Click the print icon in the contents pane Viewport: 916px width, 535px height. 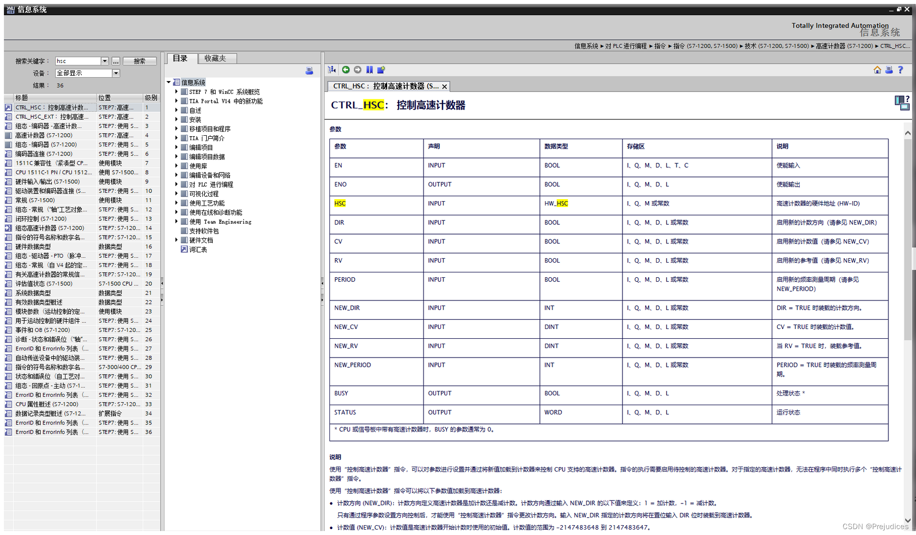pos(309,71)
